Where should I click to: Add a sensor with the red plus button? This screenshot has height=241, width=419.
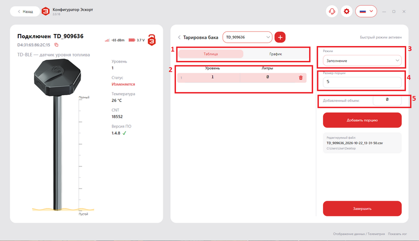[x=280, y=37]
